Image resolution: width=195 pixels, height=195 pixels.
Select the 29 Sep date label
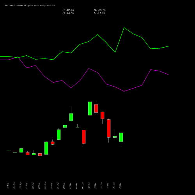64,186
